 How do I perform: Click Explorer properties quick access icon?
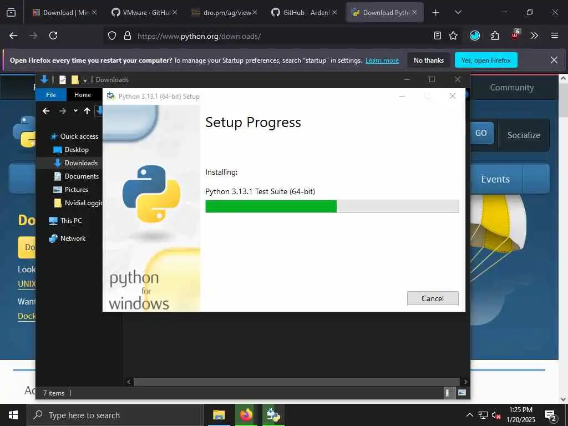pos(63,80)
